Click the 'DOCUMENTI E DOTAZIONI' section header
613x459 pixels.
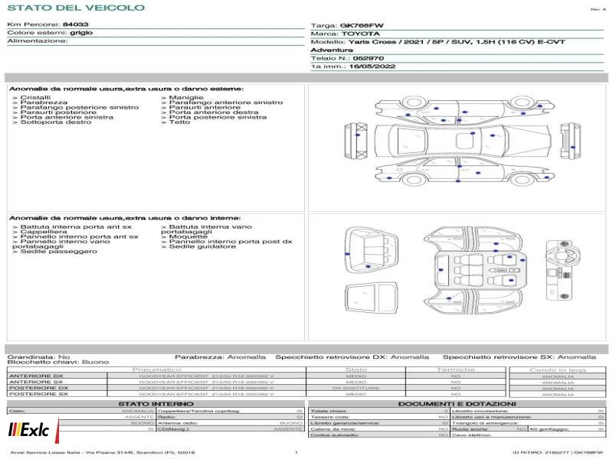pyautogui.click(x=457, y=404)
